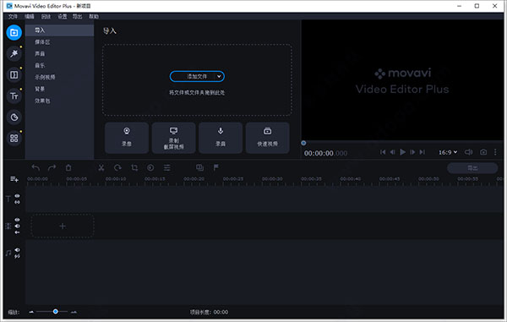Click the preview seek bar handle
This screenshot has height=322, width=507.
(303, 143)
